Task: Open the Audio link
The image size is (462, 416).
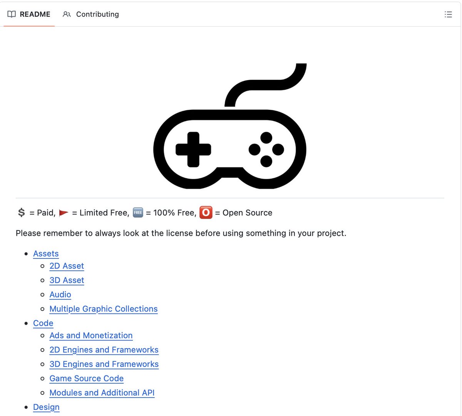Action: (60, 294)
